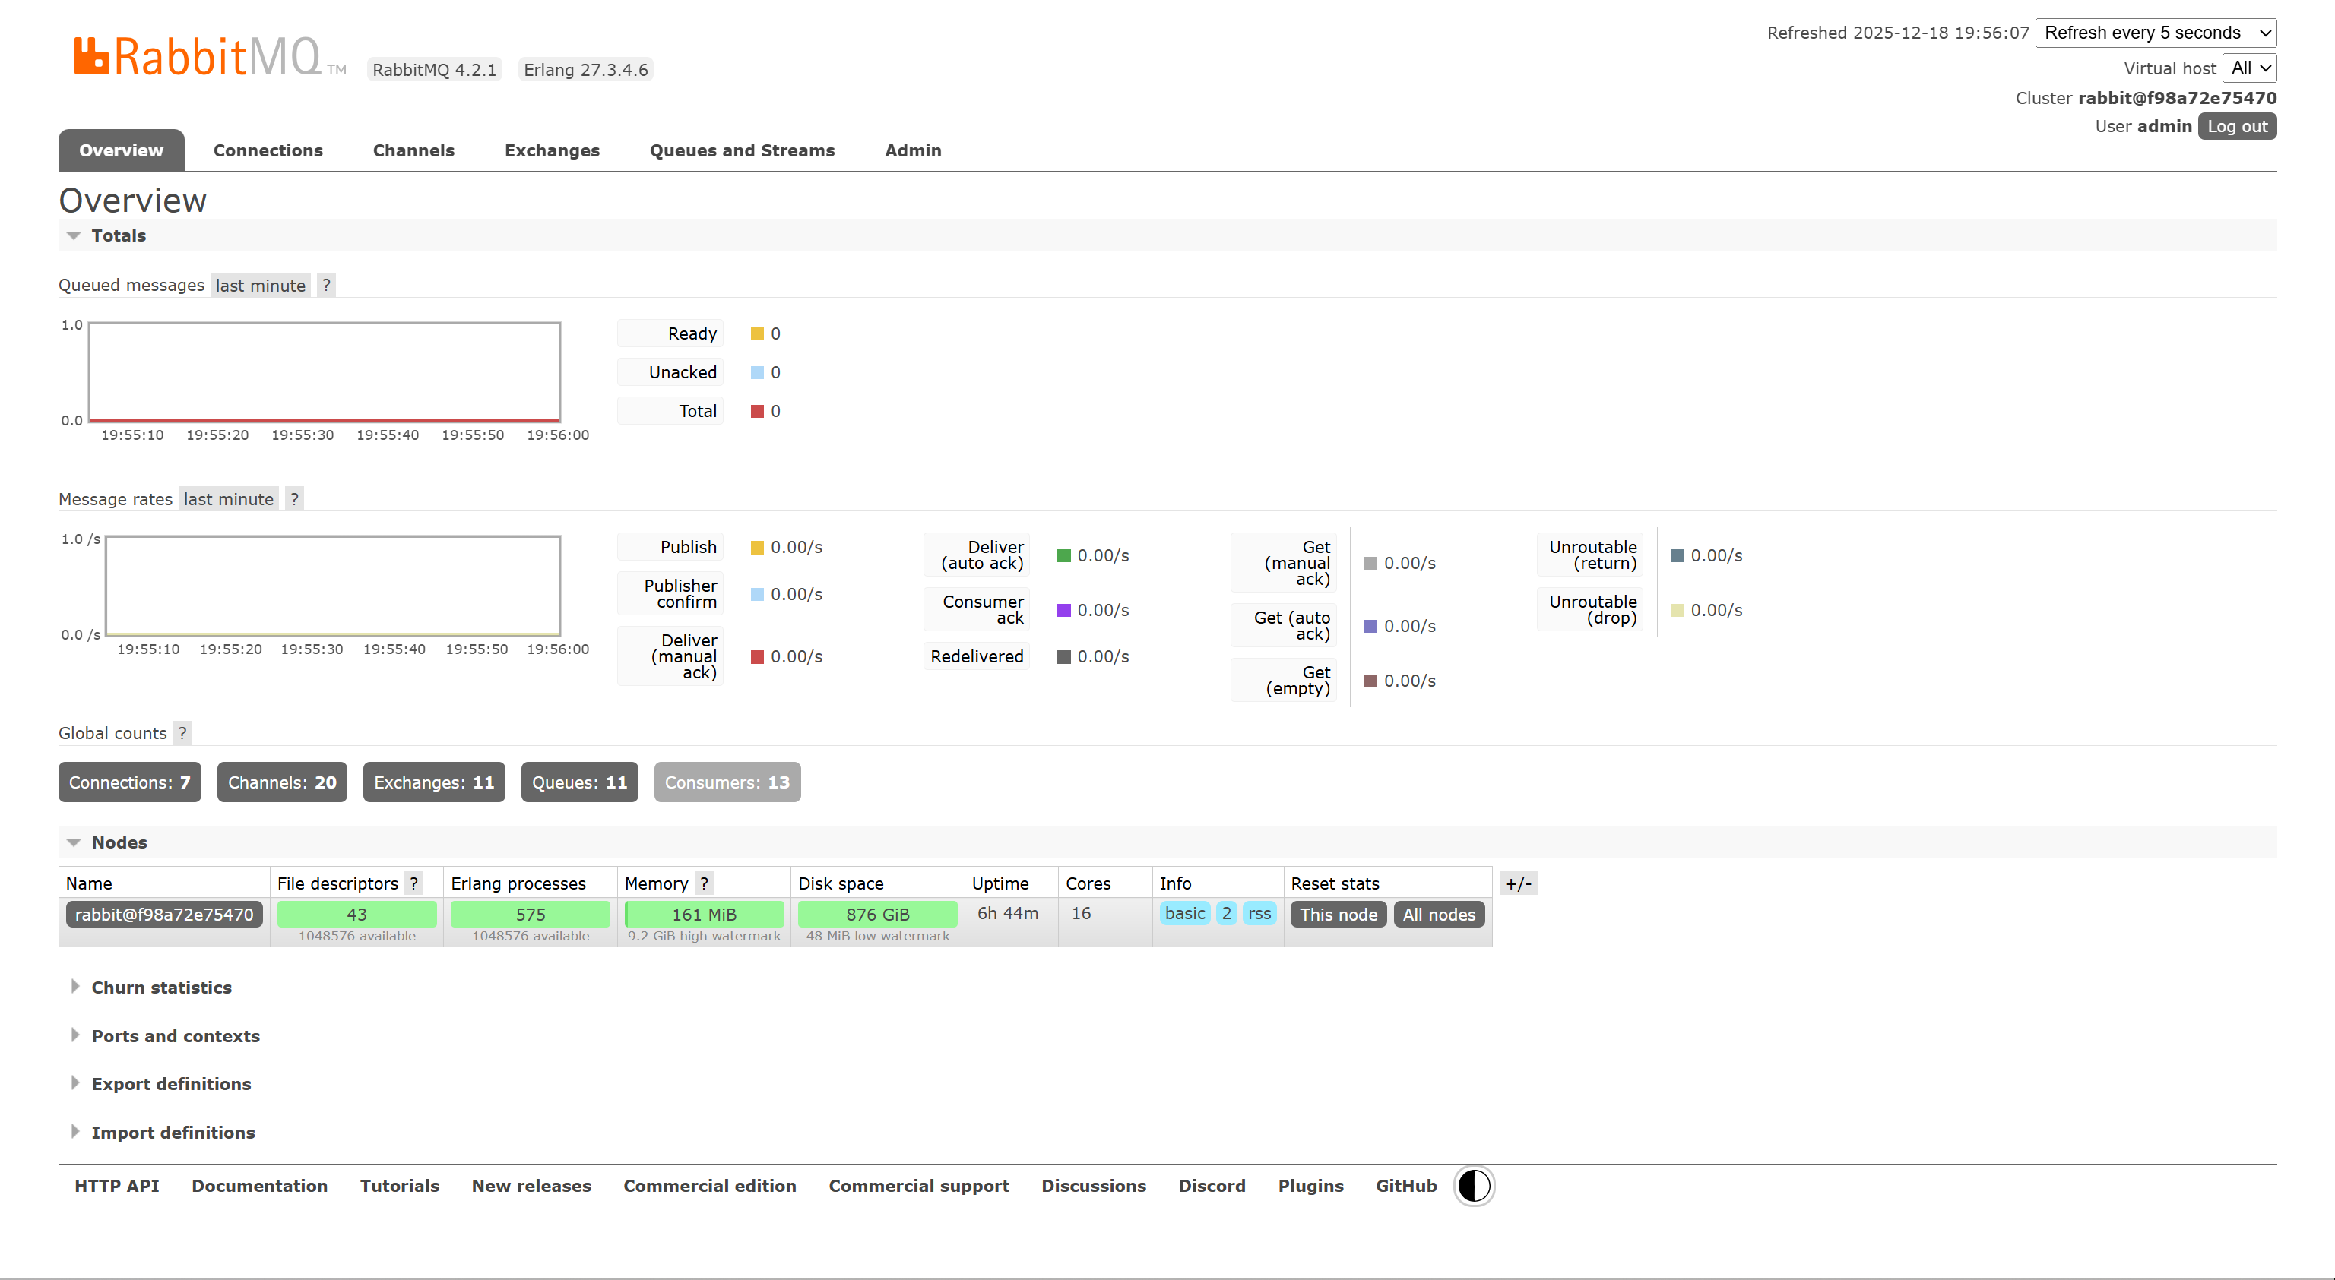The image size is (2335, 1280).
Task: Click the yellow Publish color swatch
Action: tap(757, 547)
